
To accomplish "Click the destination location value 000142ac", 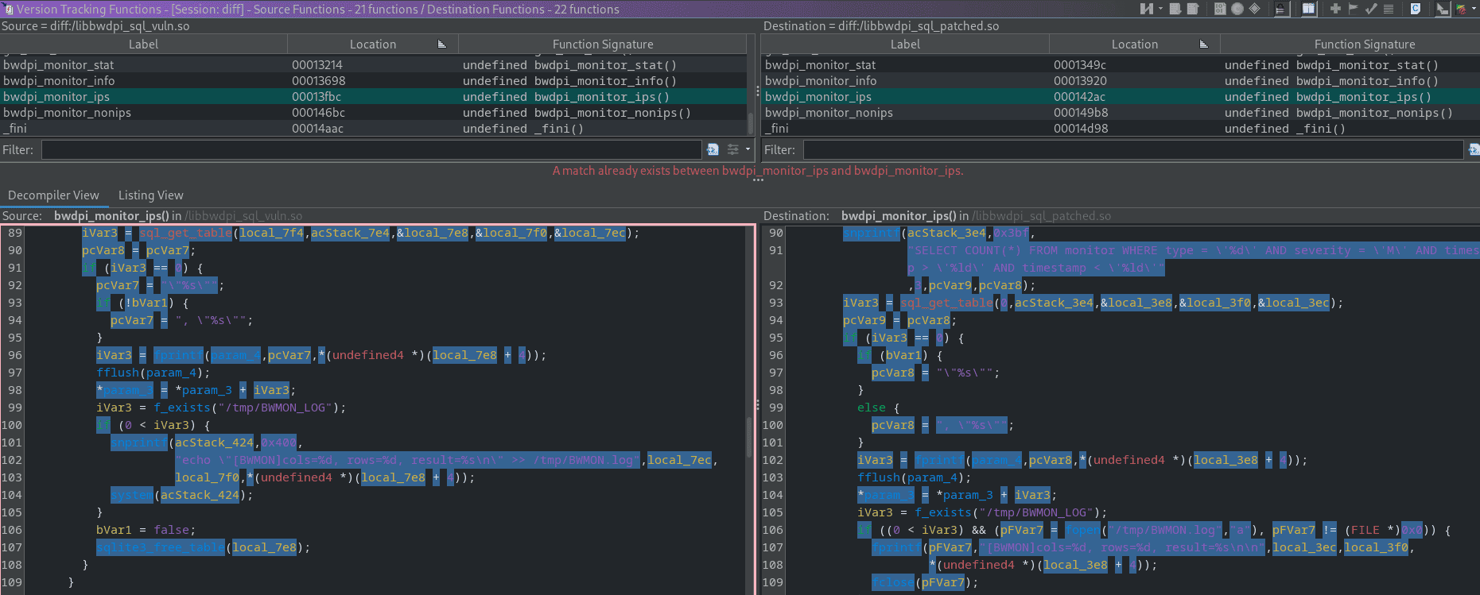I will 1079,97.
